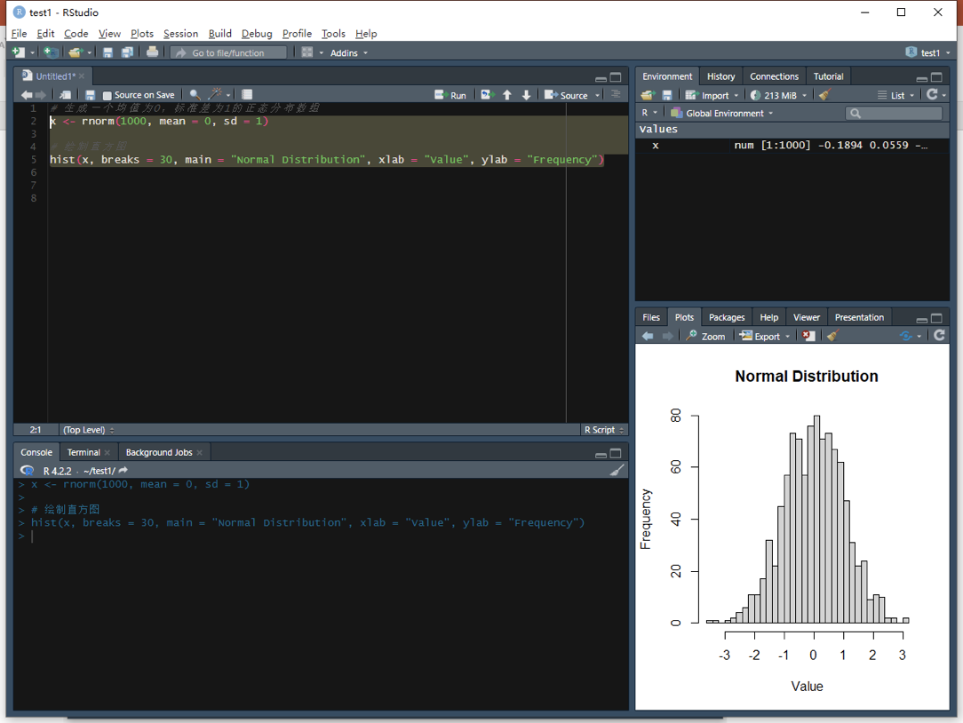Open the Plots menu in menu bar
This screenshot has width=963, height=723.
tap(141, 33)
